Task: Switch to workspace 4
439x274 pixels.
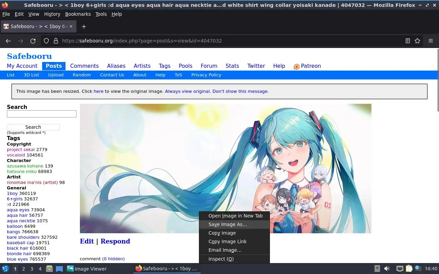Action: click(40, 269)
